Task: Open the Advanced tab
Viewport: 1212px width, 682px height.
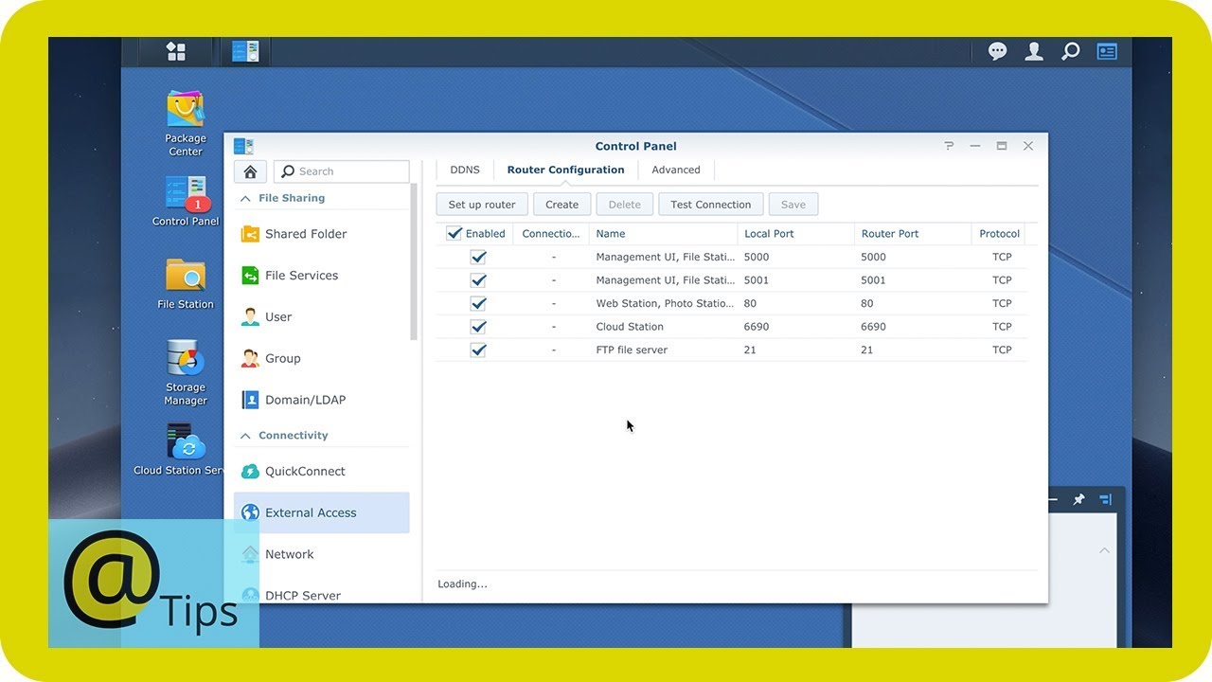Action: click(x=676, y=170)
